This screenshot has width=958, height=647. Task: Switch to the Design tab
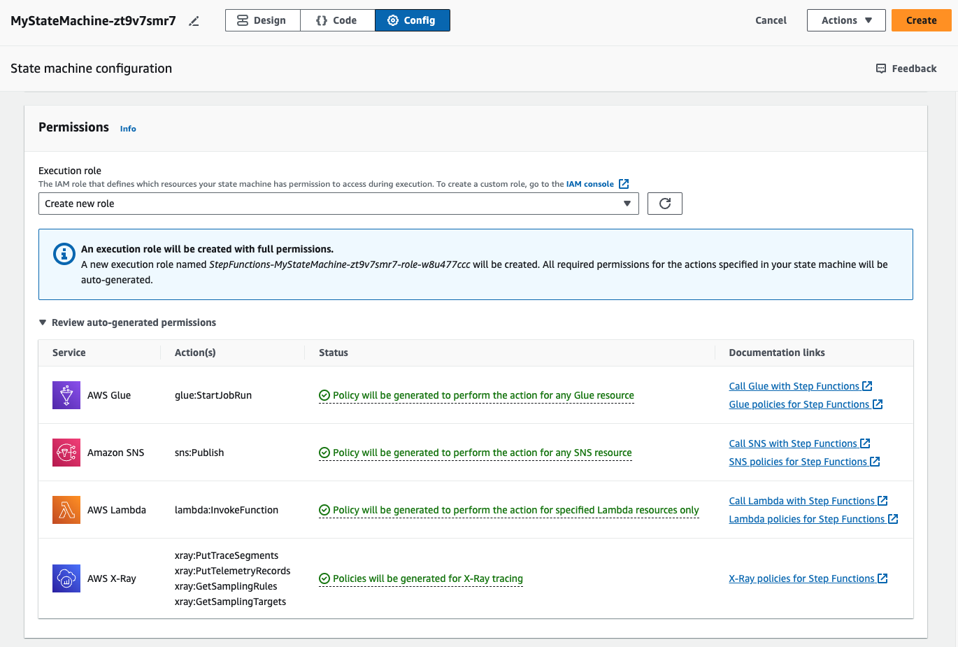262,20
